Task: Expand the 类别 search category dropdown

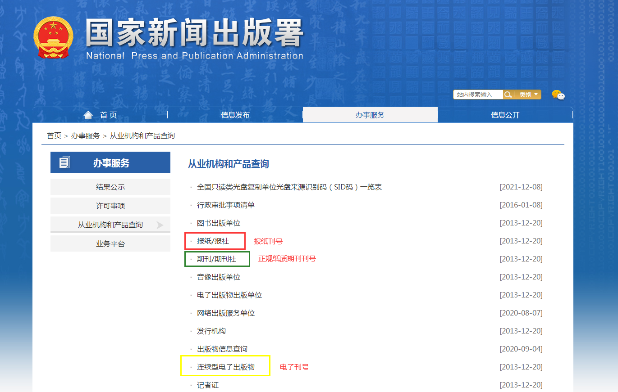Action: [529, 95]
